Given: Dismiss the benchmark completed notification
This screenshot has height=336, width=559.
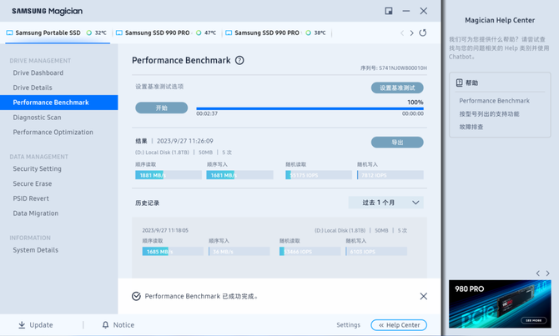Looking at the screenshot, I should click(x=424, y=296).
